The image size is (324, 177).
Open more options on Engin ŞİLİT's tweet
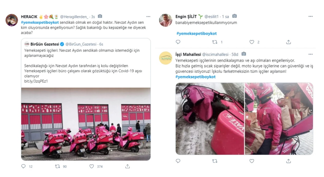coord(310,16)
